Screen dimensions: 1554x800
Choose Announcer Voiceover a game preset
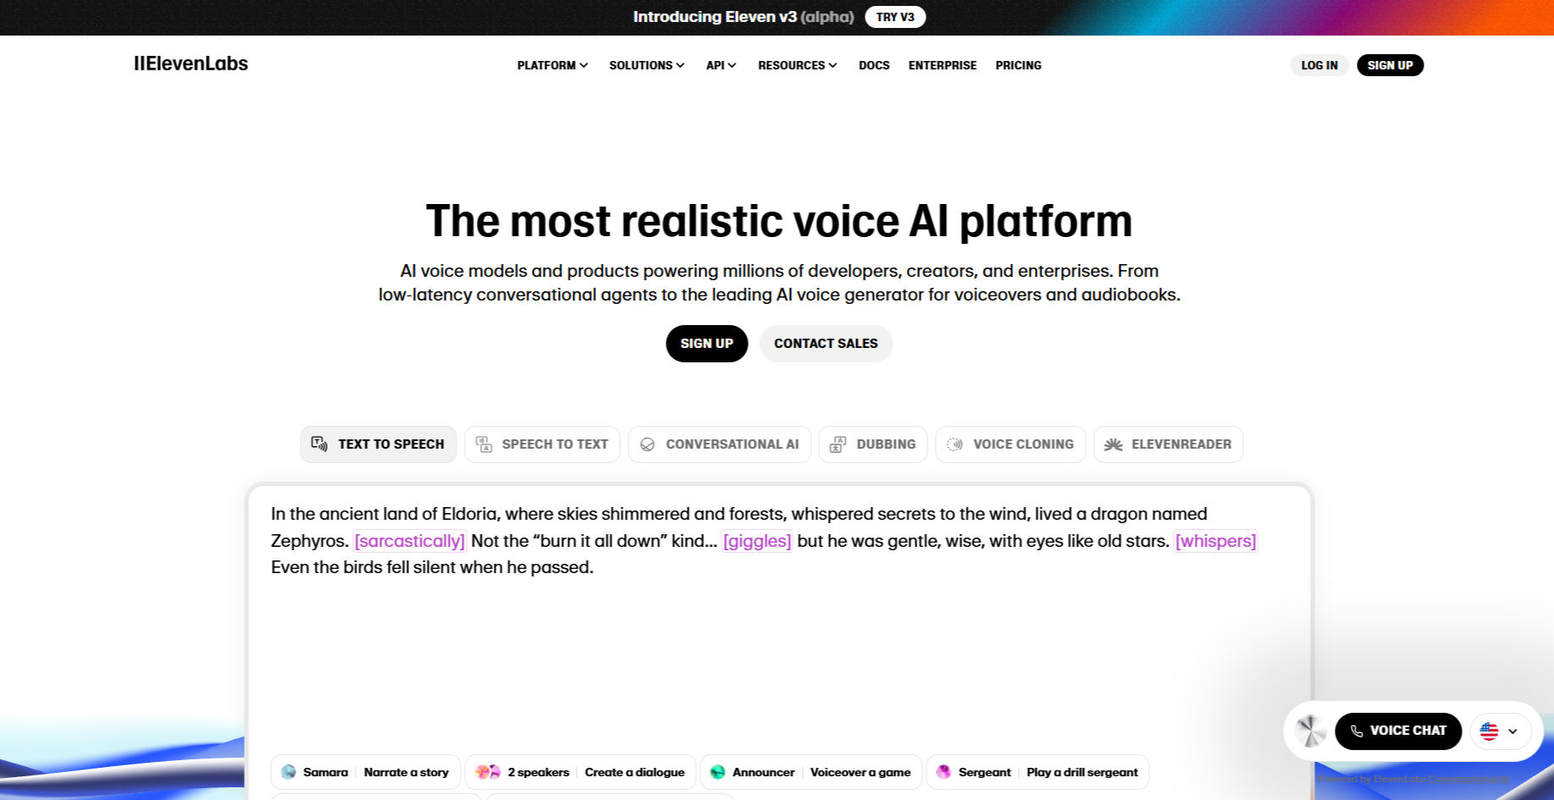[811, 772]
